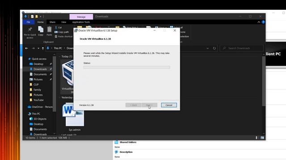Image resolution: width=286 pixels, height=160 pixels.
Task: Open address bar history dropdown
Action: 207,48
